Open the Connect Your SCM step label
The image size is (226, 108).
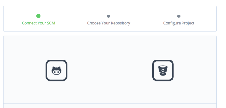pyautogui.click(x=38, y=23)
